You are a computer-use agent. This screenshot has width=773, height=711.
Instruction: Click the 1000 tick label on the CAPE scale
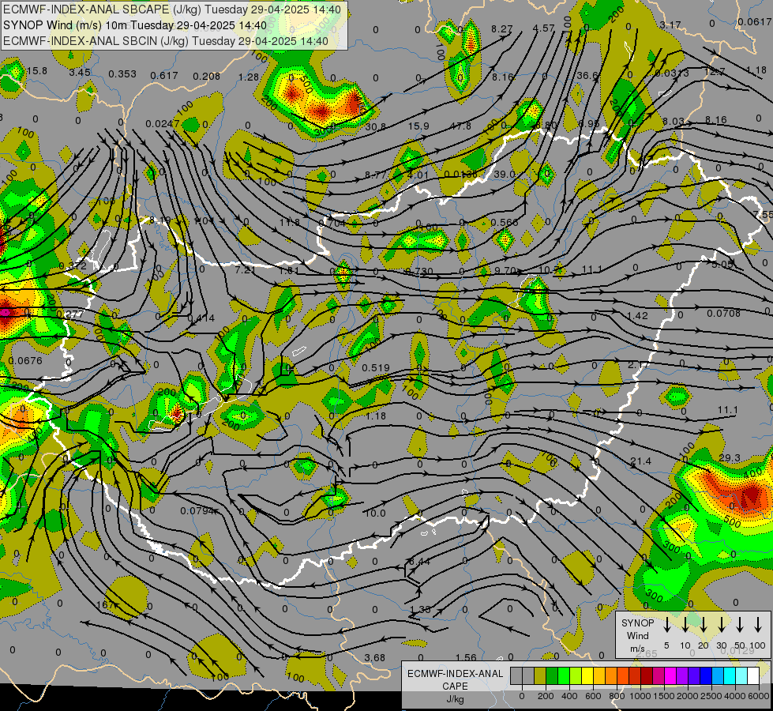640,696
